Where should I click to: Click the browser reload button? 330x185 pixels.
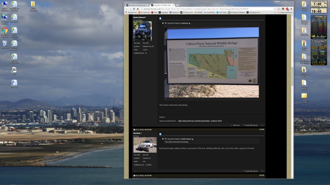(134, 9)
